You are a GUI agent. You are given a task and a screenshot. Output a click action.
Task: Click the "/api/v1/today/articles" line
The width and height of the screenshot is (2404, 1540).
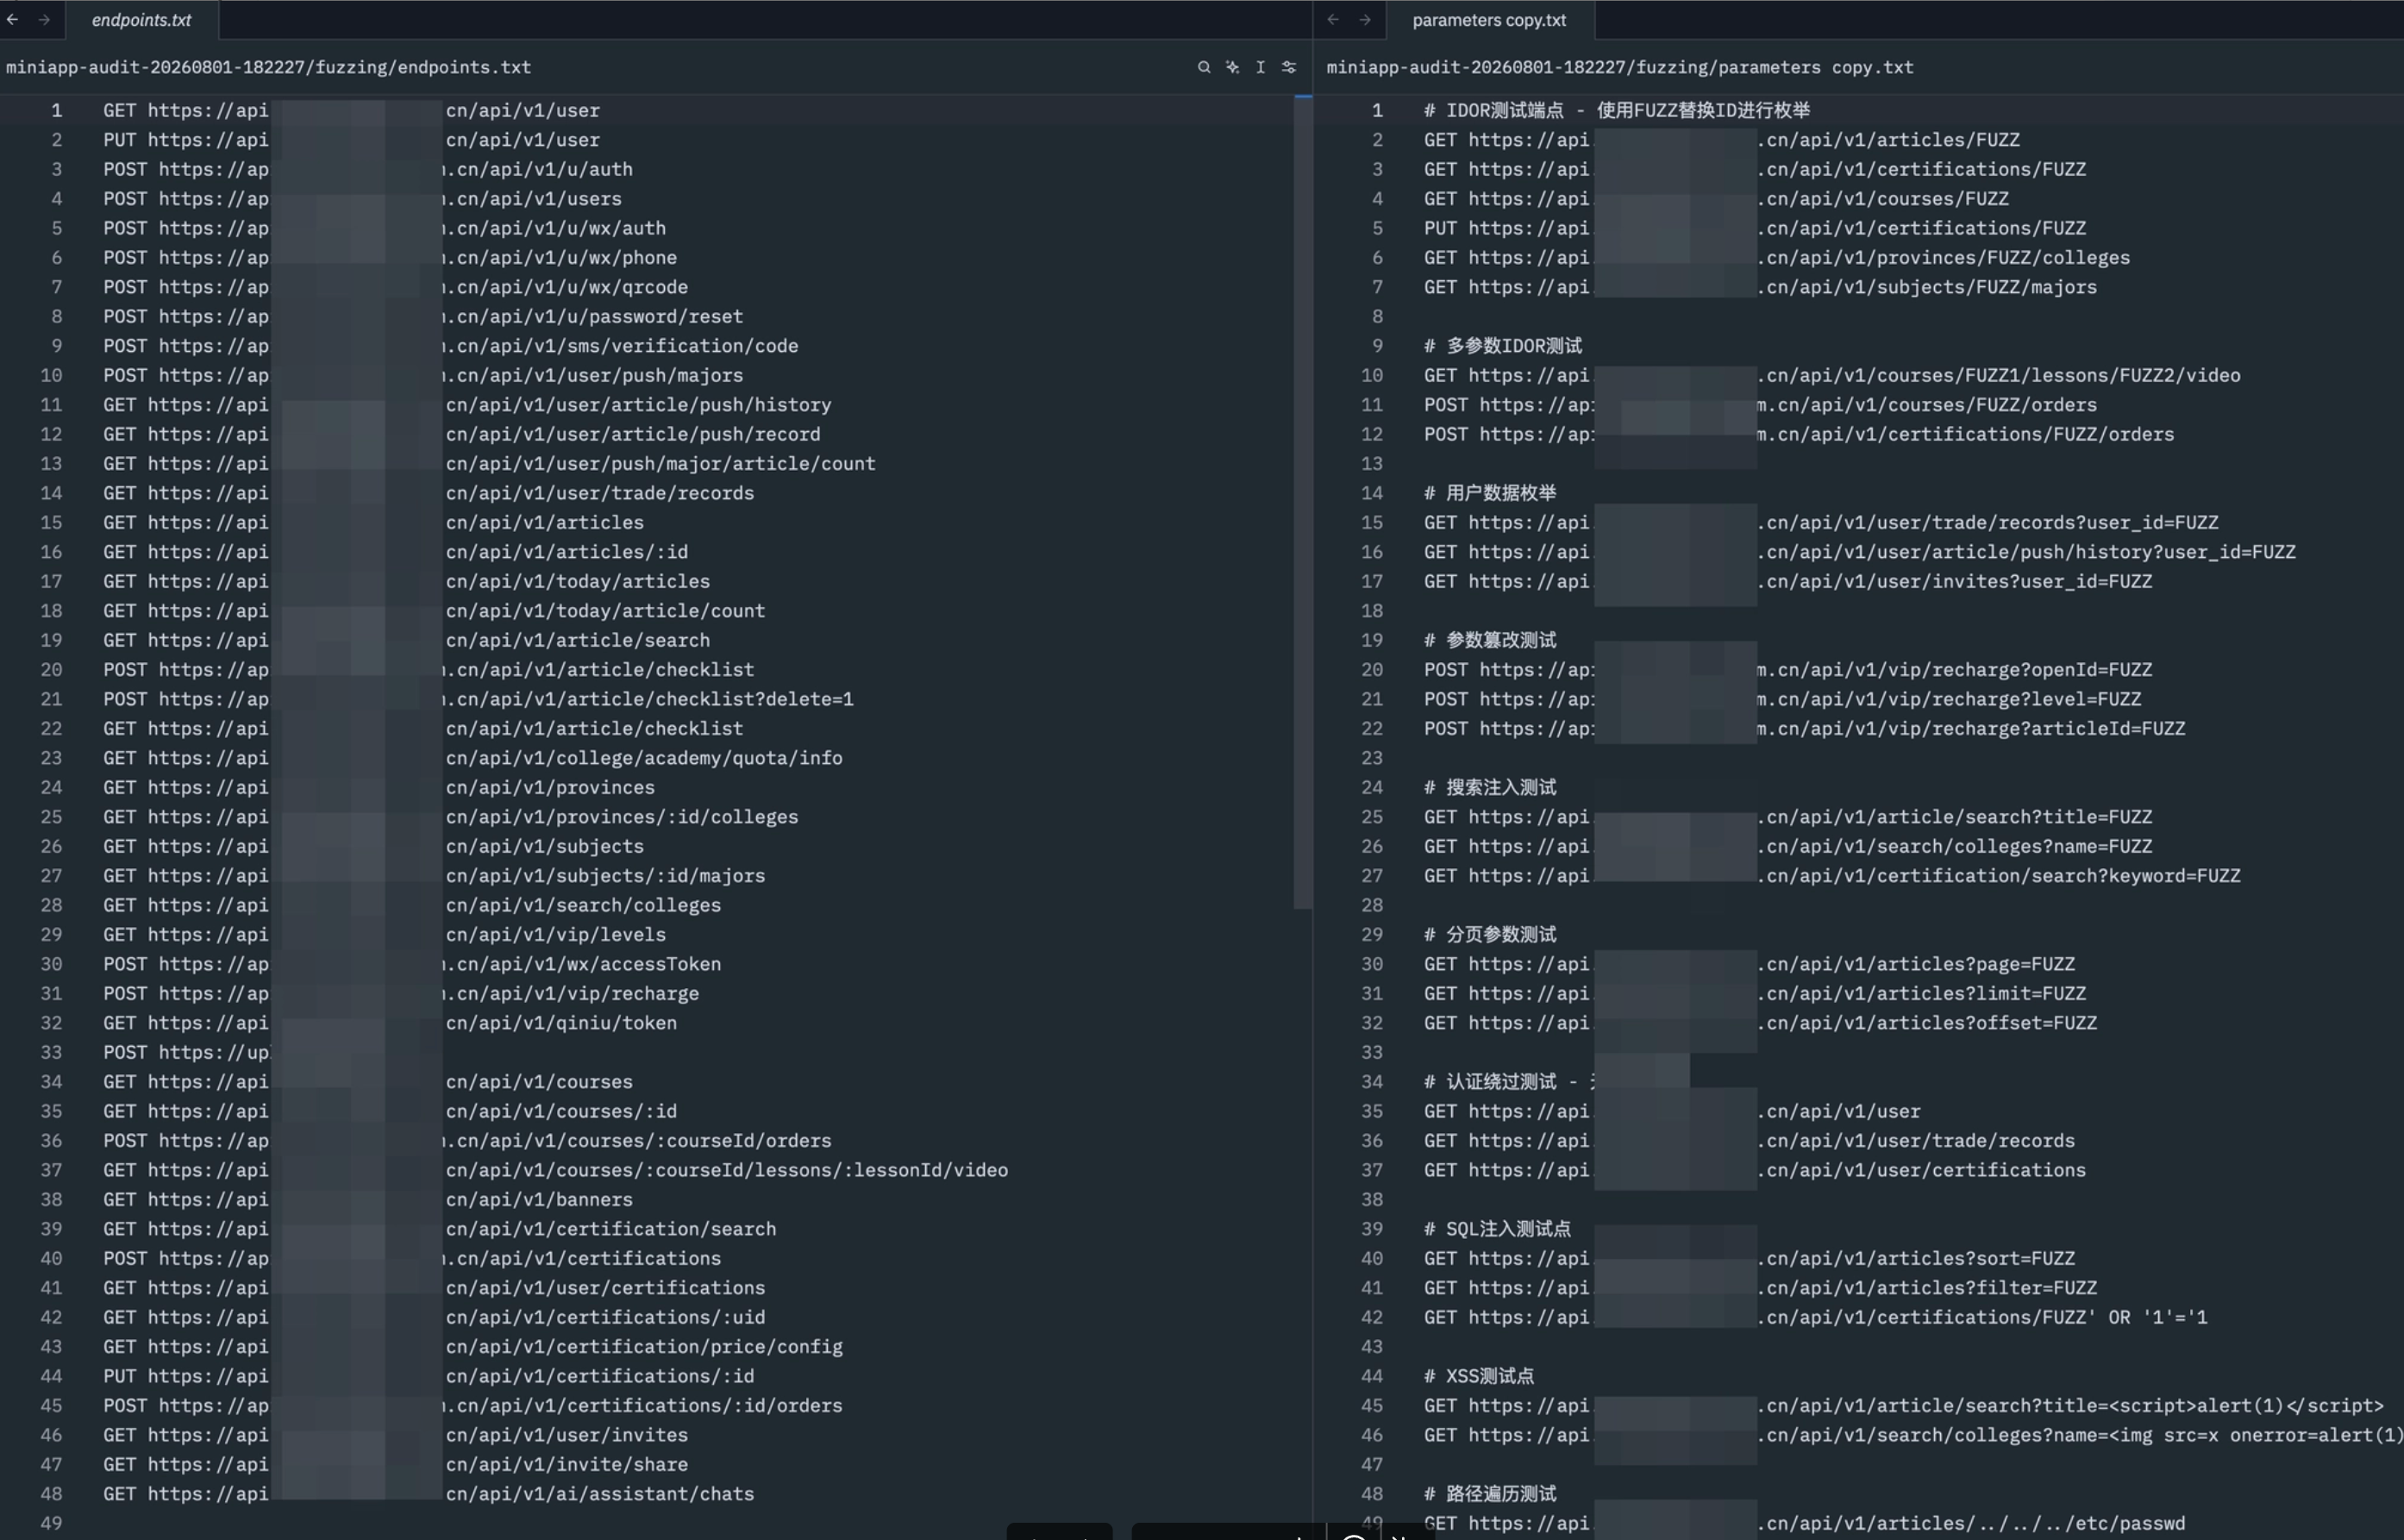(x=407, y=581)
